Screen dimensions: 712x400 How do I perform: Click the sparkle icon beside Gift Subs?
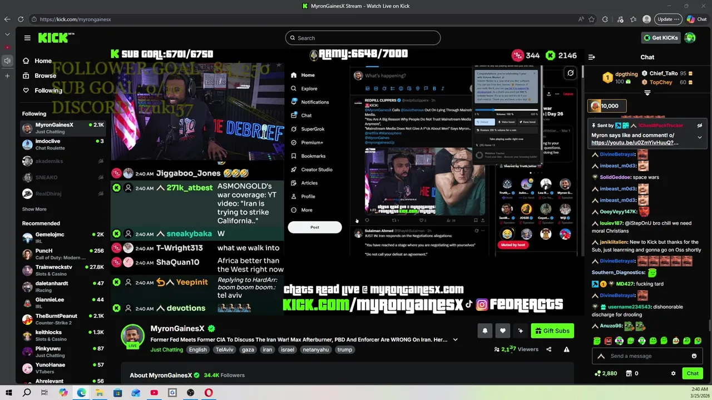pos(520,331)
